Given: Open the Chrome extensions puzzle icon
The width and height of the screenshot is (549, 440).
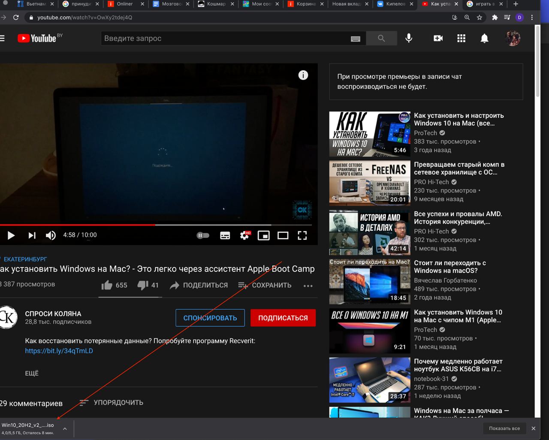Looking at the screenshot, I should [x=495, y=18].
